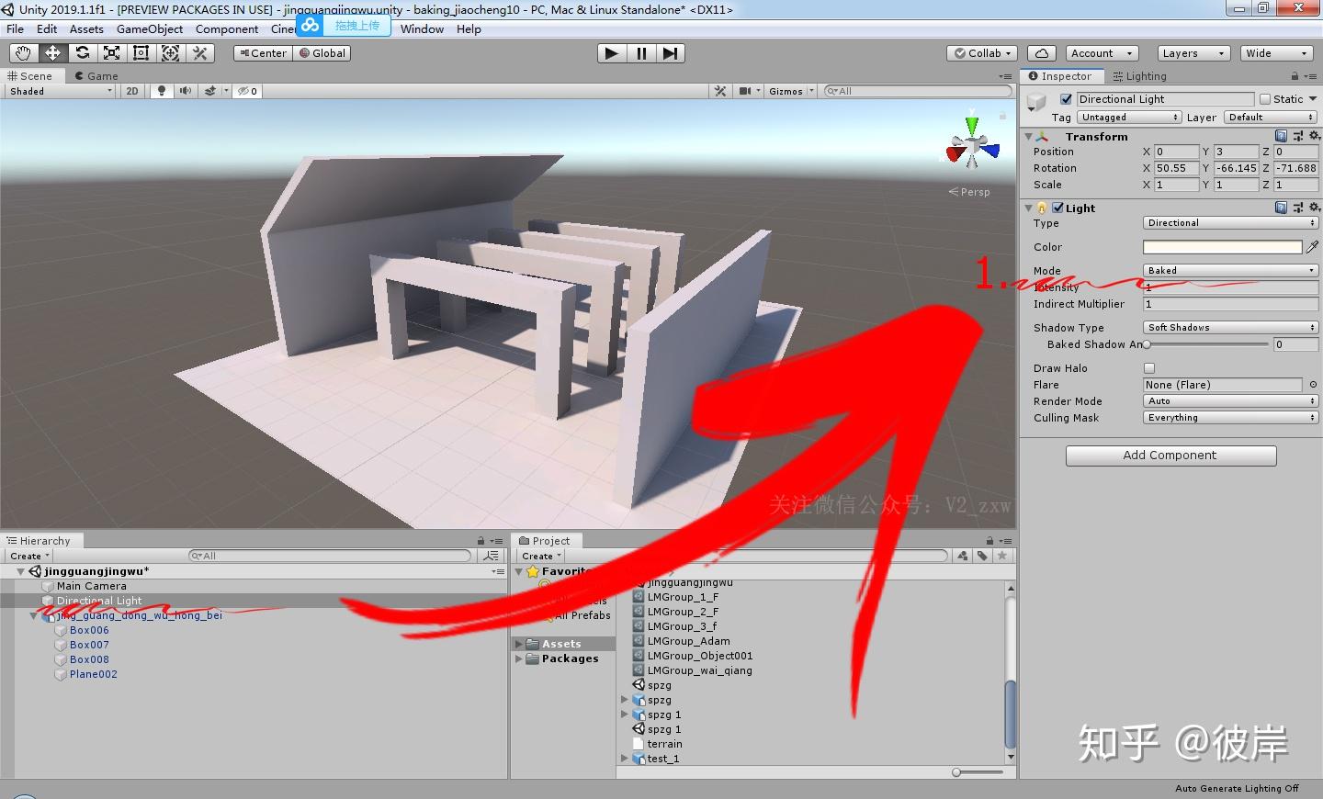Image resolution: width=1323 pixels, height=799 pixels.
Task: Toggle Global handle rotation
Action: click(x=322, y=53)
